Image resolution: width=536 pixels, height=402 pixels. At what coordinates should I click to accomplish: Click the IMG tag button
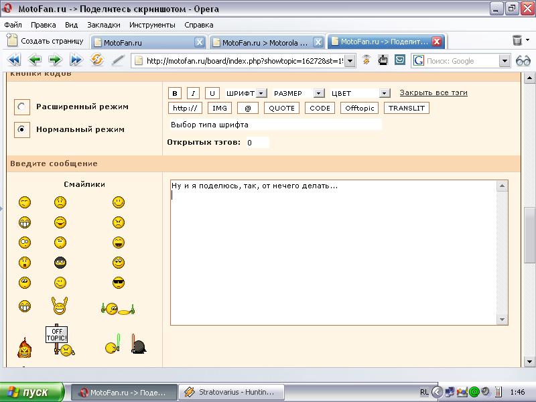(220, 108)
